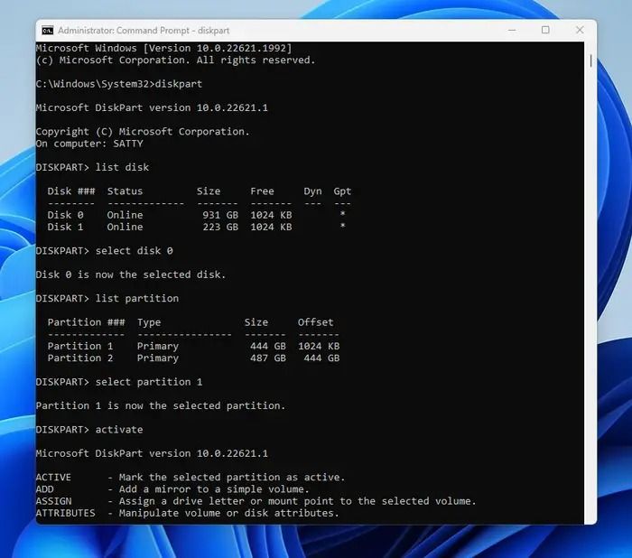Click the 'C:\Windows\System32>diskpart' line

[x=119, y=84]
